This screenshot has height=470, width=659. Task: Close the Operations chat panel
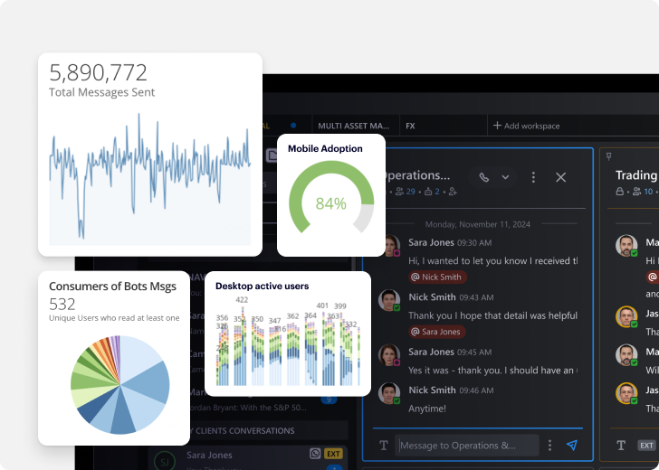[561, 177]
